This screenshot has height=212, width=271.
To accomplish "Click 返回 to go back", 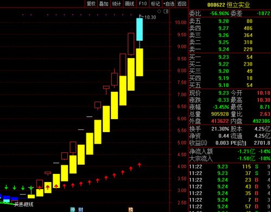I will pos(182,4).
